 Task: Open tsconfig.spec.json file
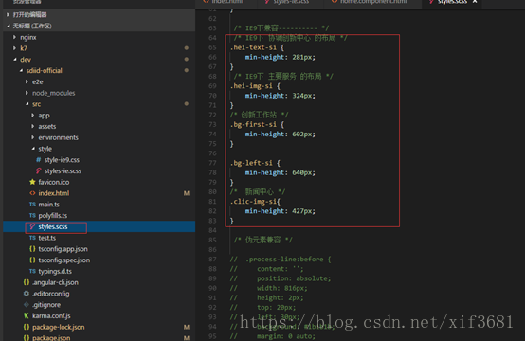coord(63,260)
